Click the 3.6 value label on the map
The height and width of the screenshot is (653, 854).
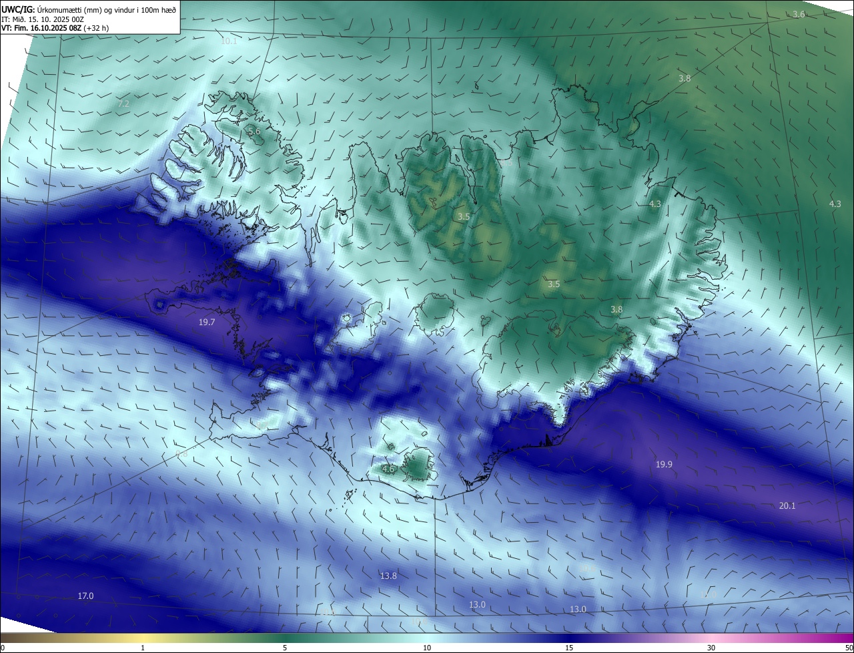click(x=799, y=15)
